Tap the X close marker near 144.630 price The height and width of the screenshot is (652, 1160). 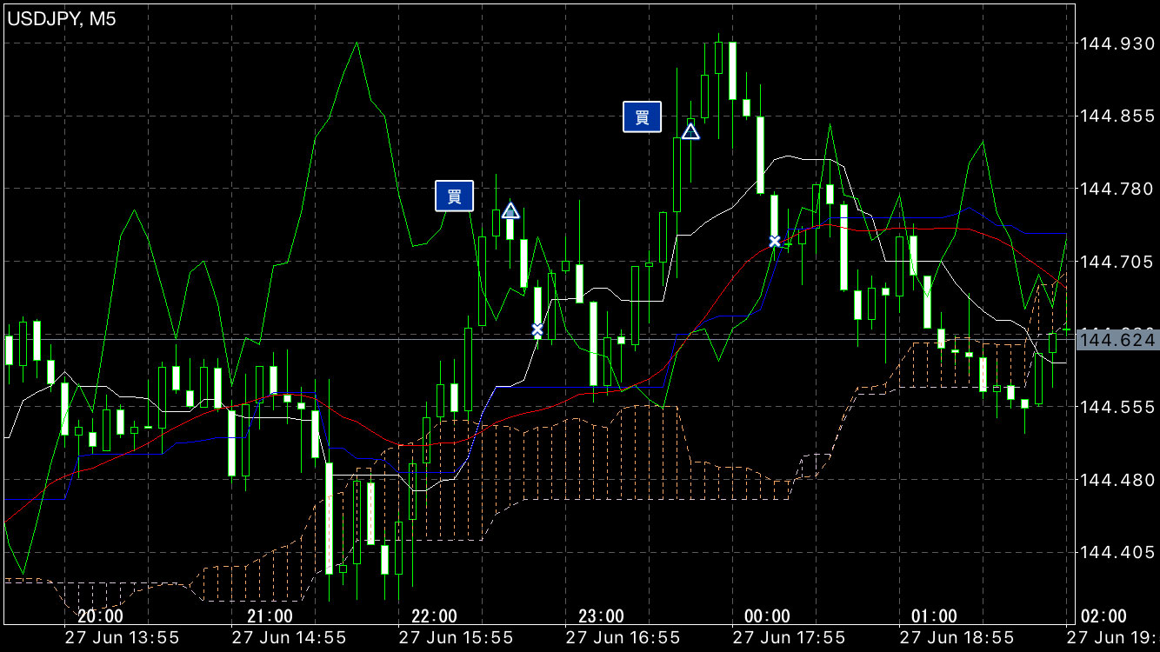537,329
